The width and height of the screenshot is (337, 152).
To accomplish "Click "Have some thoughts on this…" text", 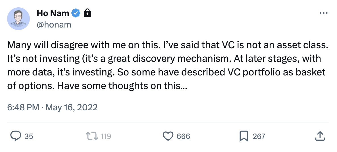I will (122, 86).
